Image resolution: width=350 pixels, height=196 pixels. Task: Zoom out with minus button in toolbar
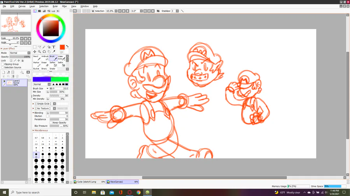pos(120,11)
